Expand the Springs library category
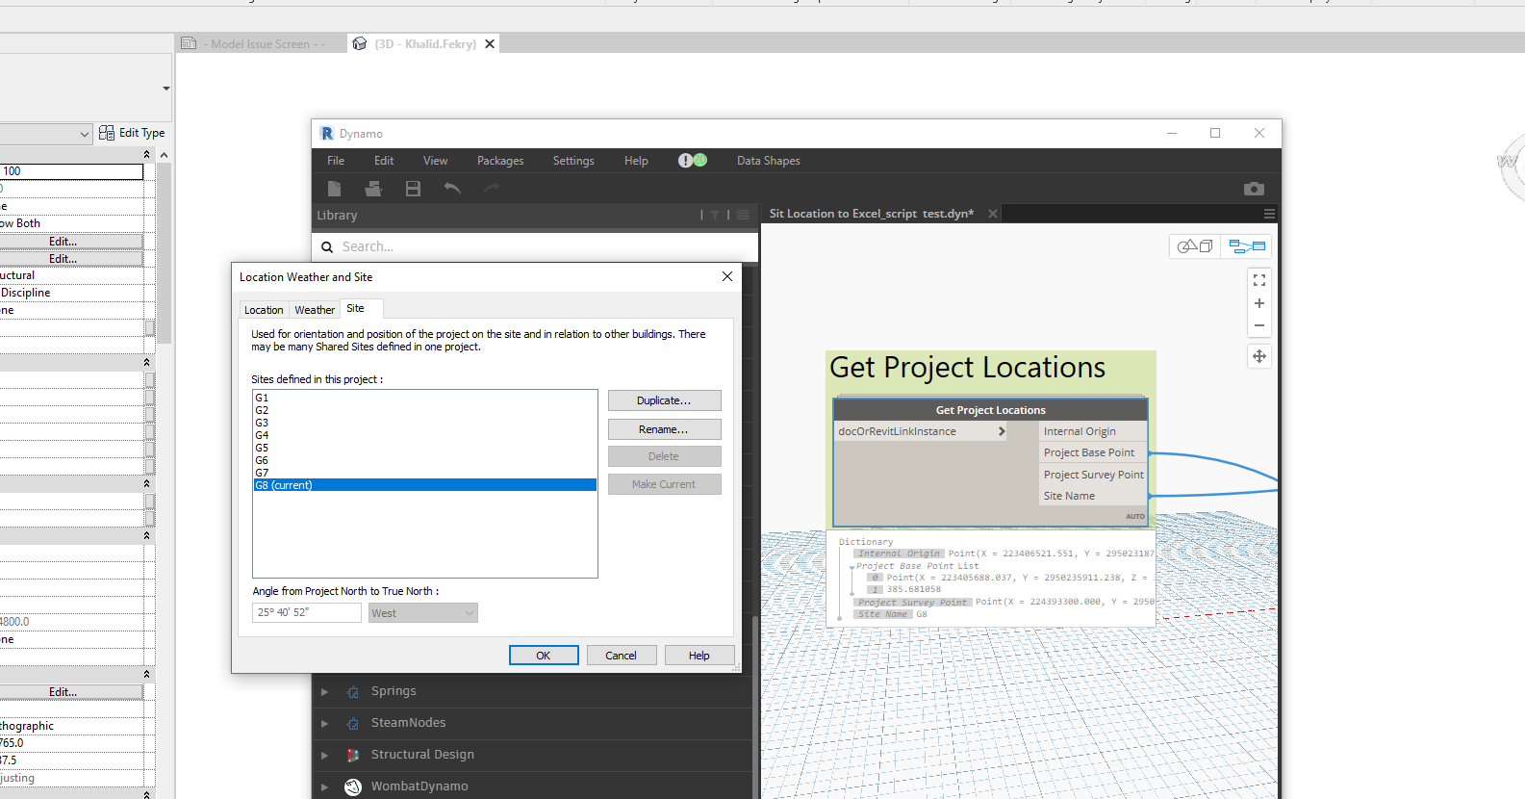The width and height of the screenshot is (1525, 799). coord(325,691)
